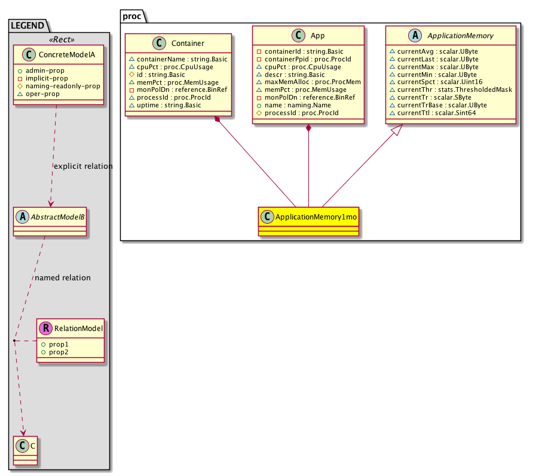
Task: Click the legend class C circle icon
Action: coord(21,445)
